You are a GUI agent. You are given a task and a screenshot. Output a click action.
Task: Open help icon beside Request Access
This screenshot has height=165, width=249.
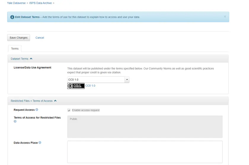click(37, 110)
